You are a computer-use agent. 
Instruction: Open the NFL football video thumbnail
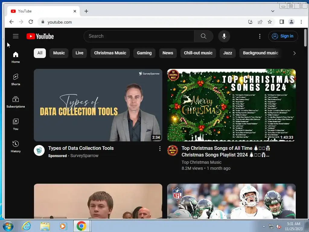tap(231, 201)
